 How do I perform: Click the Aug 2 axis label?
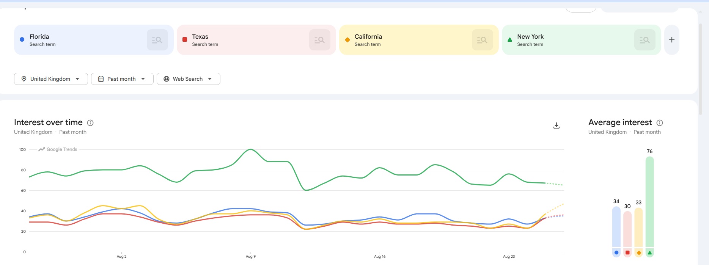coord(121,257)
